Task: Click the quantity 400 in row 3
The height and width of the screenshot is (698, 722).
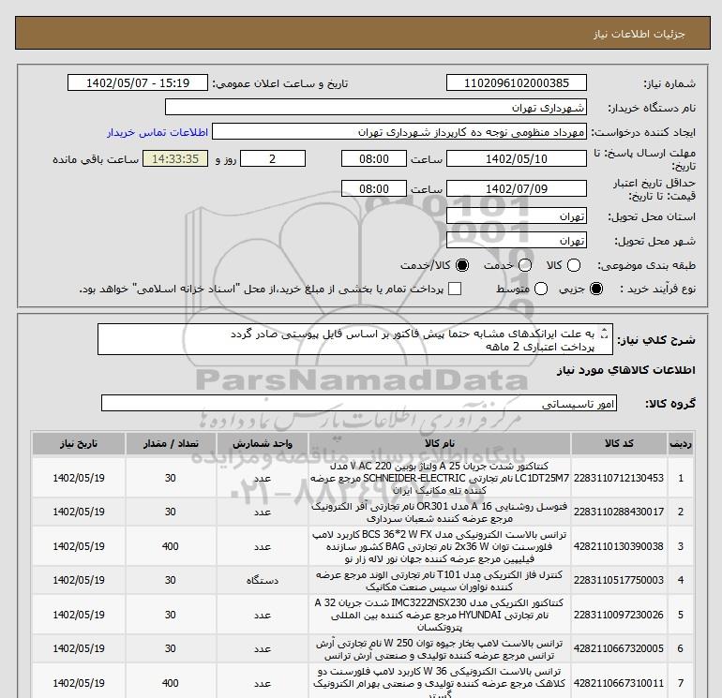Action: [x=171, y=546]
